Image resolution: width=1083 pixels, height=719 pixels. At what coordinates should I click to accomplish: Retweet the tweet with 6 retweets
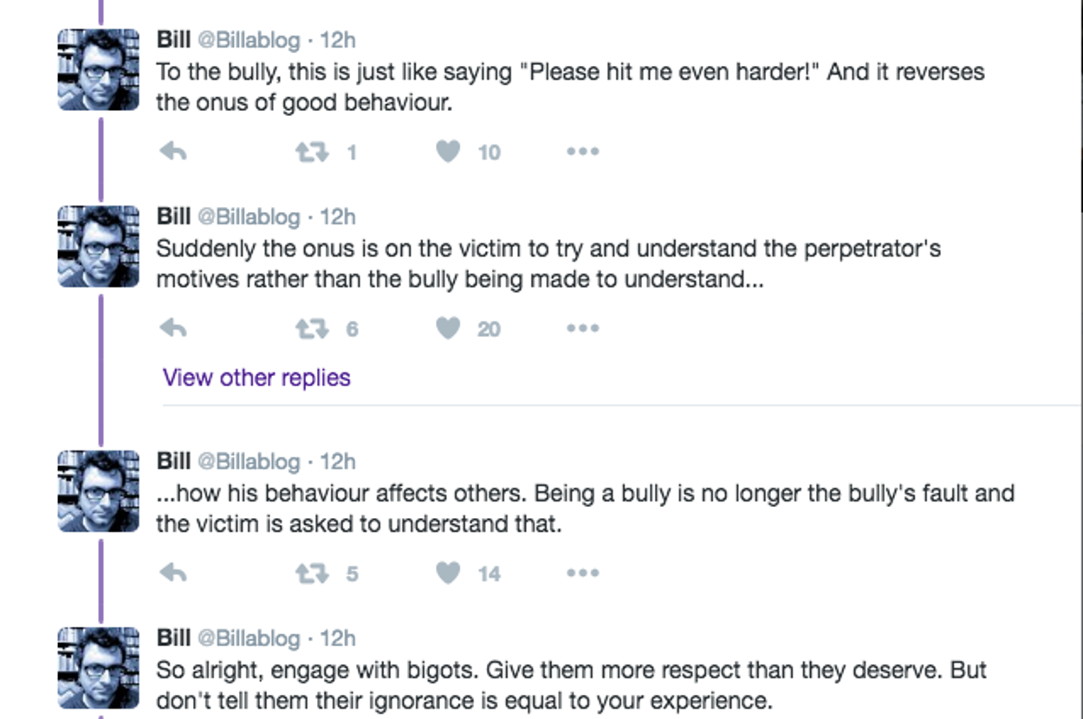[312, 328]
